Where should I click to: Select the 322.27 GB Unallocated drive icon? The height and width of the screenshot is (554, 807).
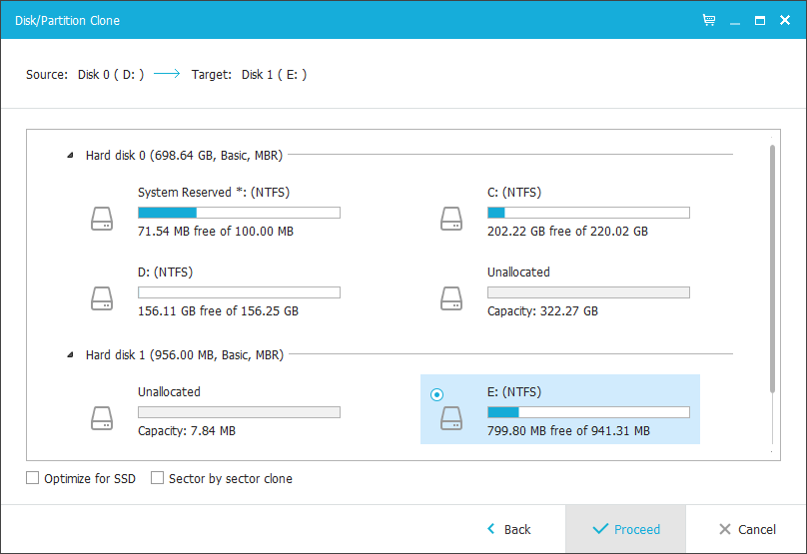451,298
